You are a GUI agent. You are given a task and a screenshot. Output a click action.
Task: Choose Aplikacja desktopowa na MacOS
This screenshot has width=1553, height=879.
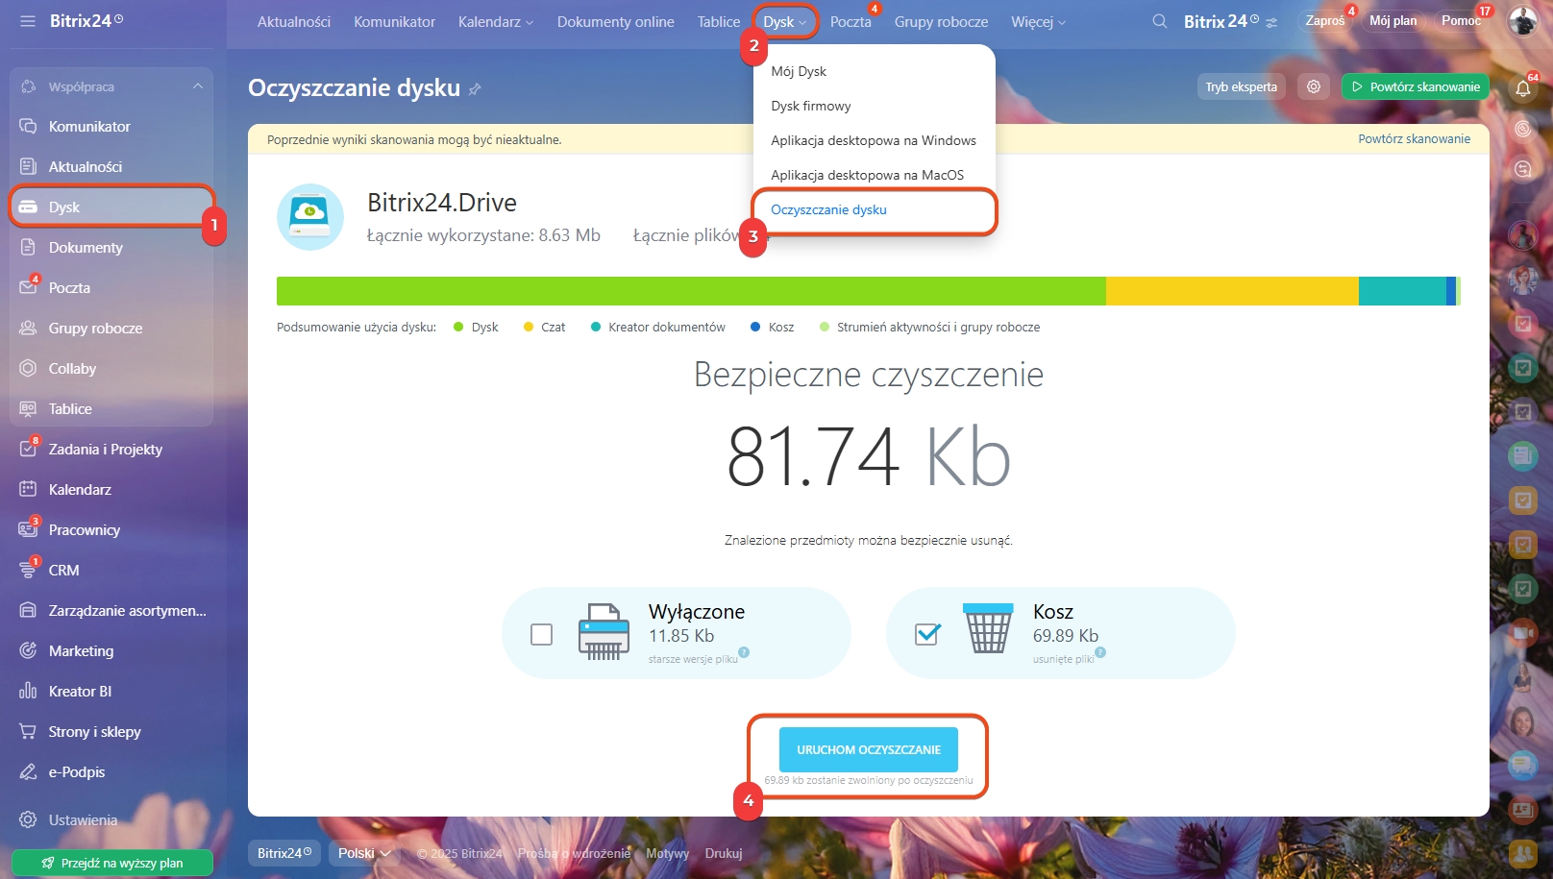tap(867, 175)
